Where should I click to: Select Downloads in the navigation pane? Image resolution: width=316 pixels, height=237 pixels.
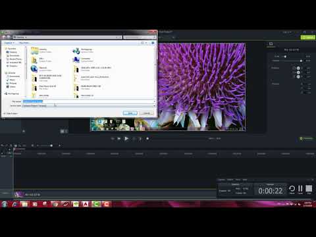pos(13,55)
